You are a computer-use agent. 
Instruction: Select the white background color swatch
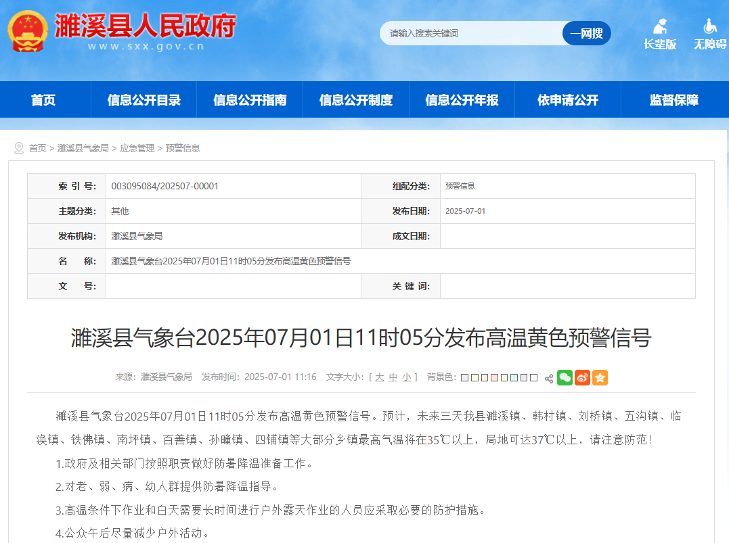534,377
